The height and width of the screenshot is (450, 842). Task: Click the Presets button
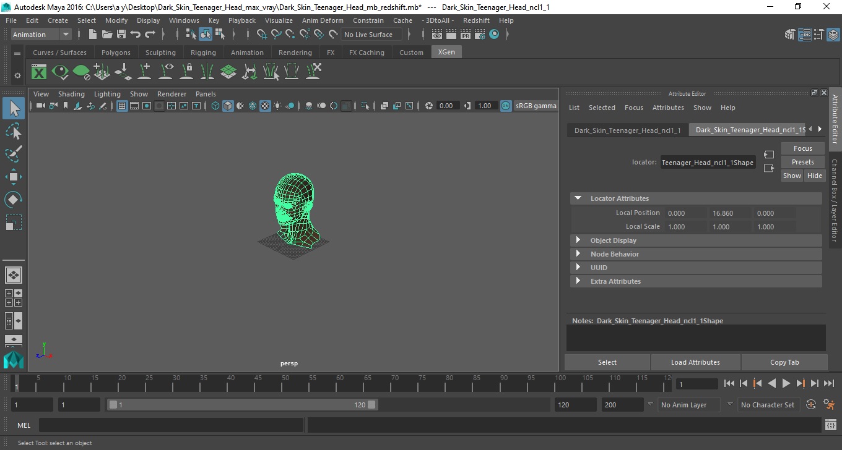pos(802,162)
